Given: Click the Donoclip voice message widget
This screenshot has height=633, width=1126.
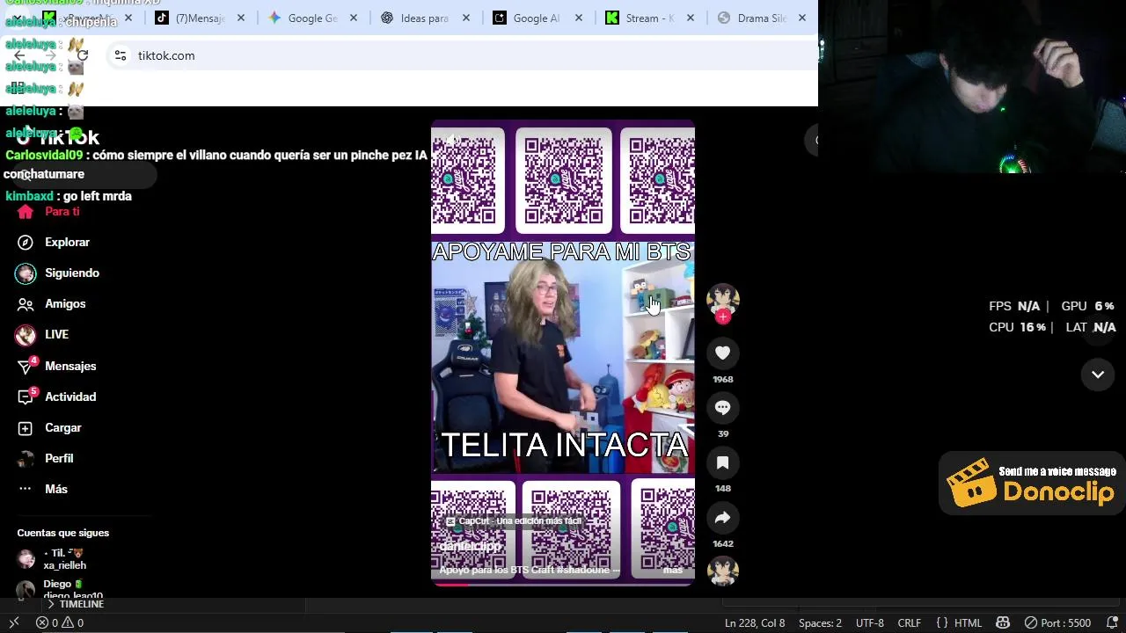Looking at the screenshot, I should 1032,483.
